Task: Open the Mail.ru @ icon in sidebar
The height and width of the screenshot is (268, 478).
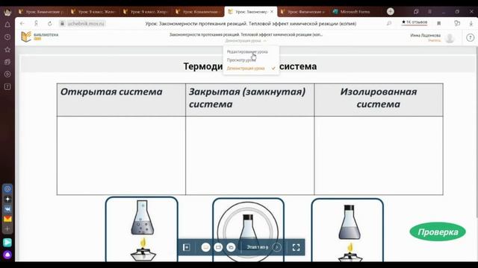Action: click(7, 188)
